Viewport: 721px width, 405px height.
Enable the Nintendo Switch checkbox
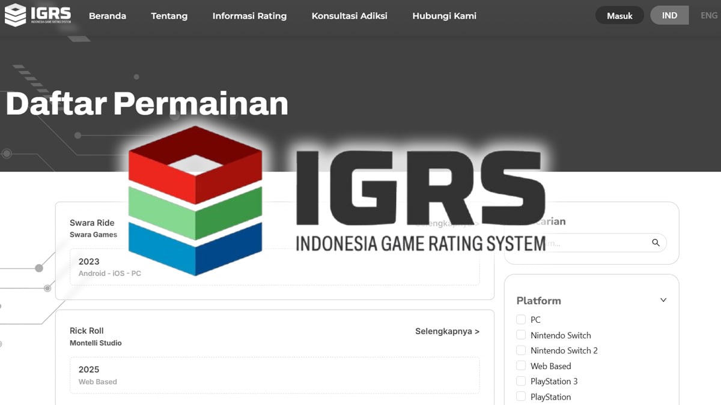coord(520,335)
